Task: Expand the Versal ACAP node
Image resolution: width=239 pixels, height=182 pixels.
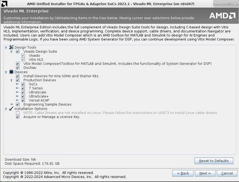Action: [17, 100]
